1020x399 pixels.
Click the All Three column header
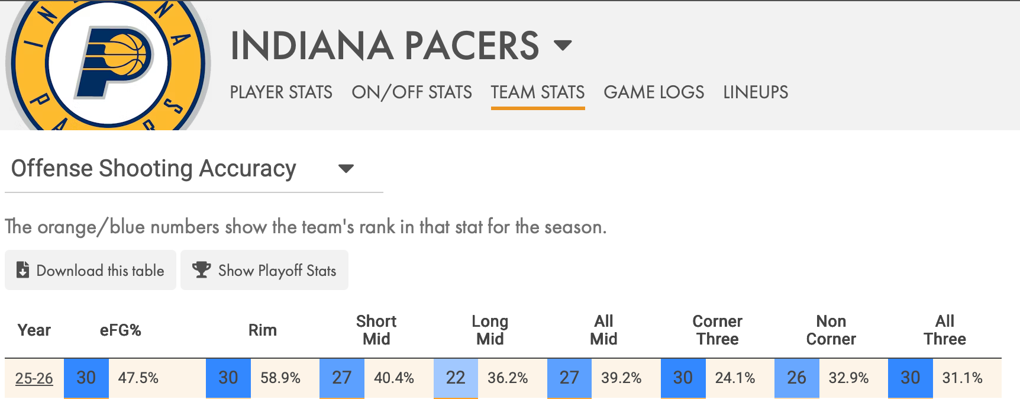click(944, 330)
